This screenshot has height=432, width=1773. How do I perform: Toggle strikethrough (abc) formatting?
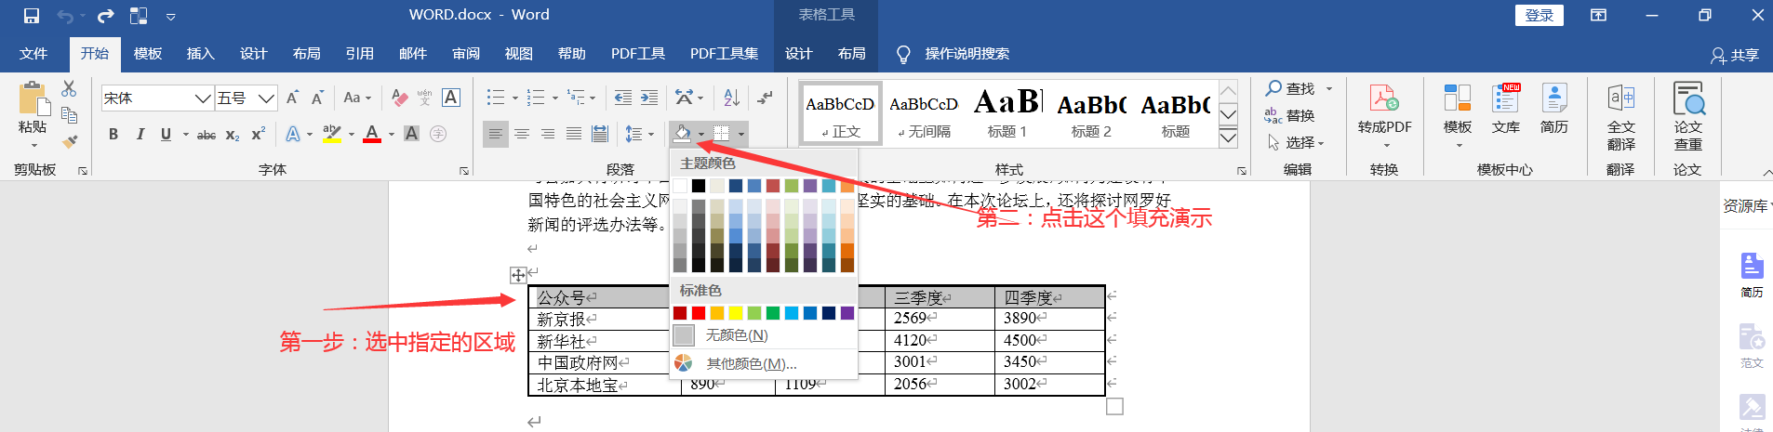click(x=207, y=135)
